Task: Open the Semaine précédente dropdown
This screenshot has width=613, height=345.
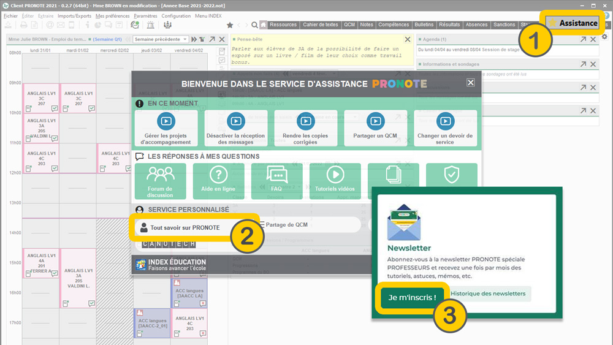Action: [160, 39]
